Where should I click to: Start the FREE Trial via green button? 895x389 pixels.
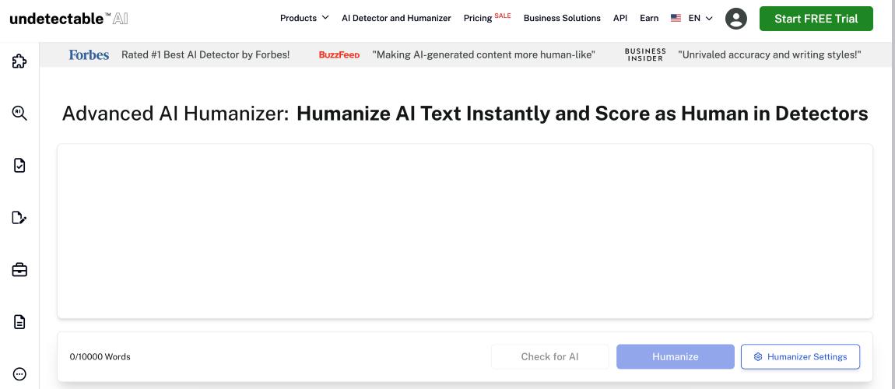click(x=816, y=19)
